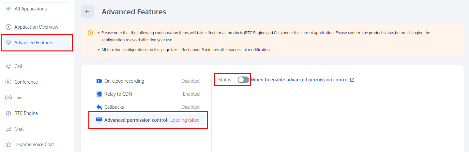469x152 pixels.
Task: Click the Conference sidebar icon
Action: pos(8,82)
